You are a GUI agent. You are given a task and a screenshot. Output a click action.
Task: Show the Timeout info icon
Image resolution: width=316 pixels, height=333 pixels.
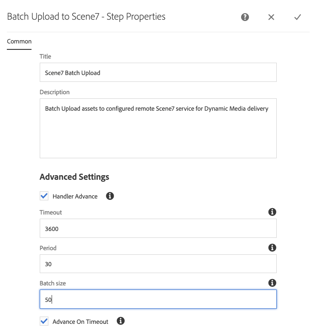pyautogui.click(x=272, y=212)
